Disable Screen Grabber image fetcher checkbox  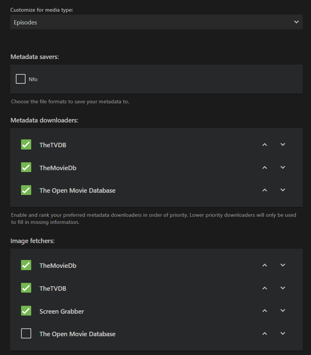[x=26, y=311]
